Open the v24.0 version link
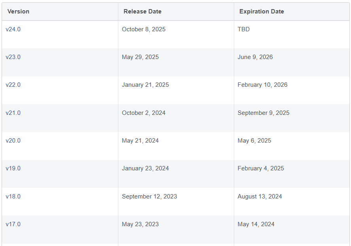Image resolution: width=351 pixels, height=246 pixels. click(x=13, y=29)
